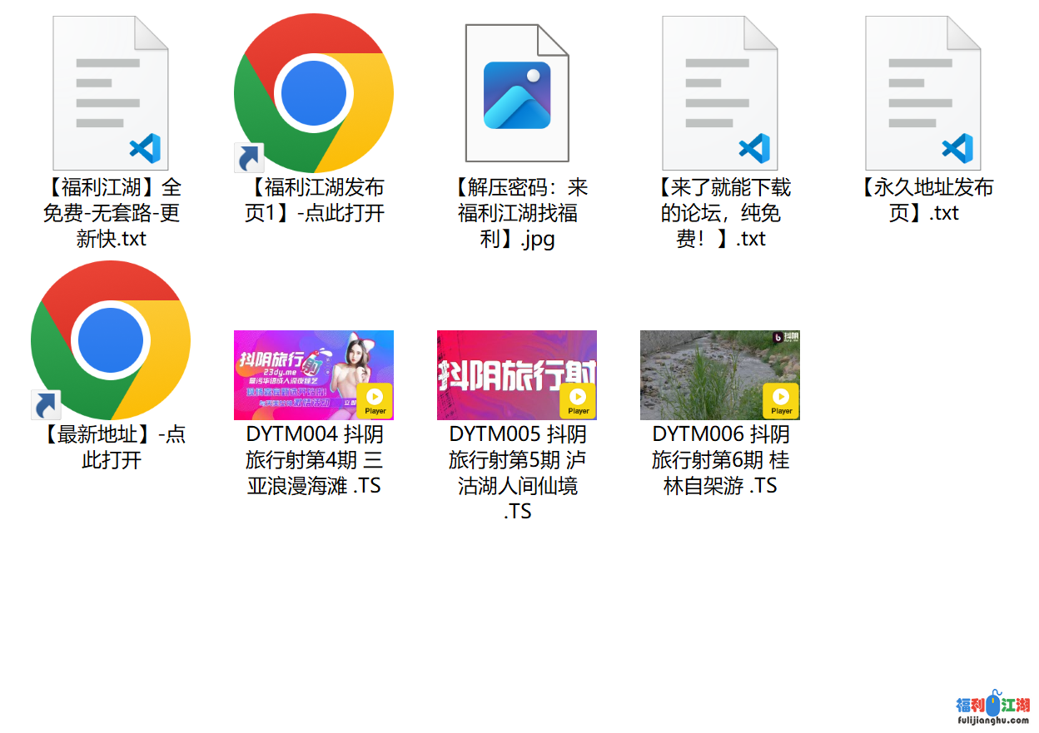Open the 【最新地址】 Chrome shortcut icon
Image resolution: width=1039 pixels, height=733 pixels.
click(x=111, y=340)
